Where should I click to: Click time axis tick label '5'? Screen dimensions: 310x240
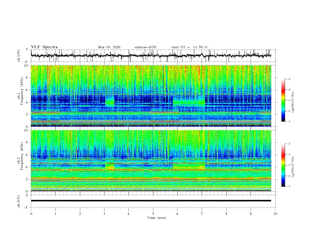(153, 214)
